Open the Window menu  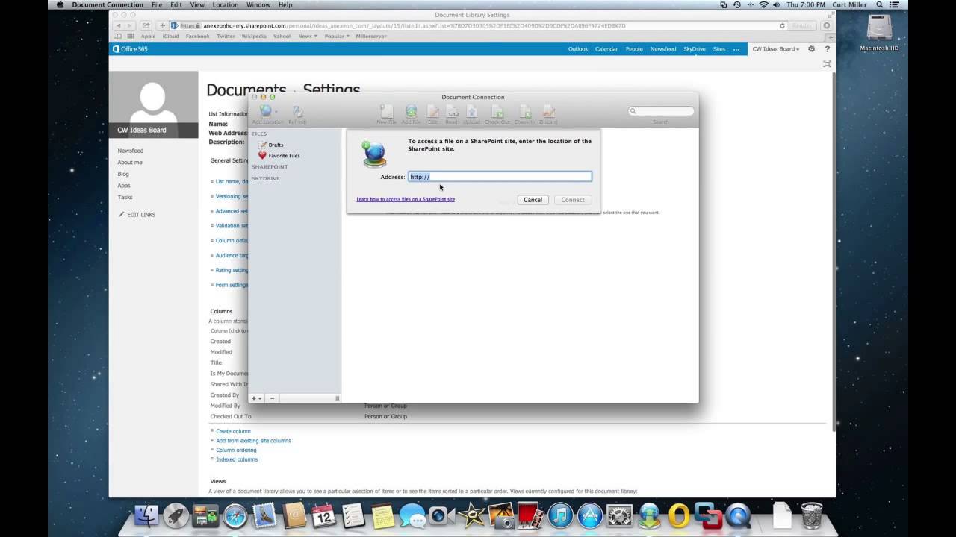[258, 4]
